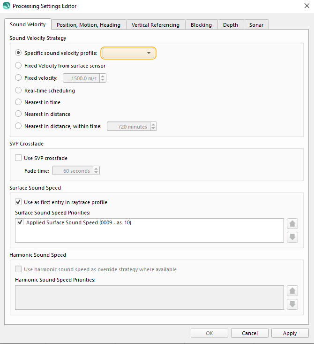This screenshot has height=344, width=314.
Task: Click the within time minutes field
Action: pyautogui.click(x=128, y=127)
